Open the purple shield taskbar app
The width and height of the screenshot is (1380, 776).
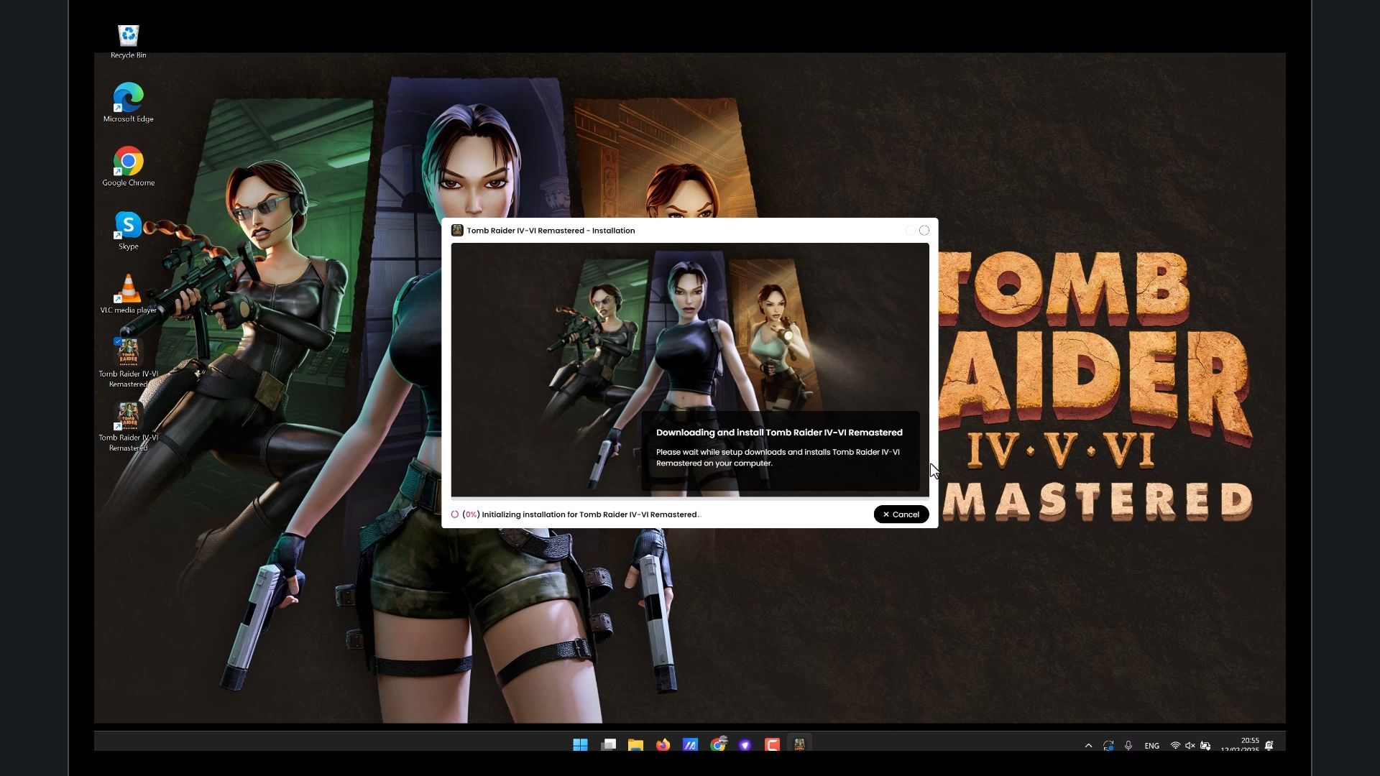pos(745,745)
